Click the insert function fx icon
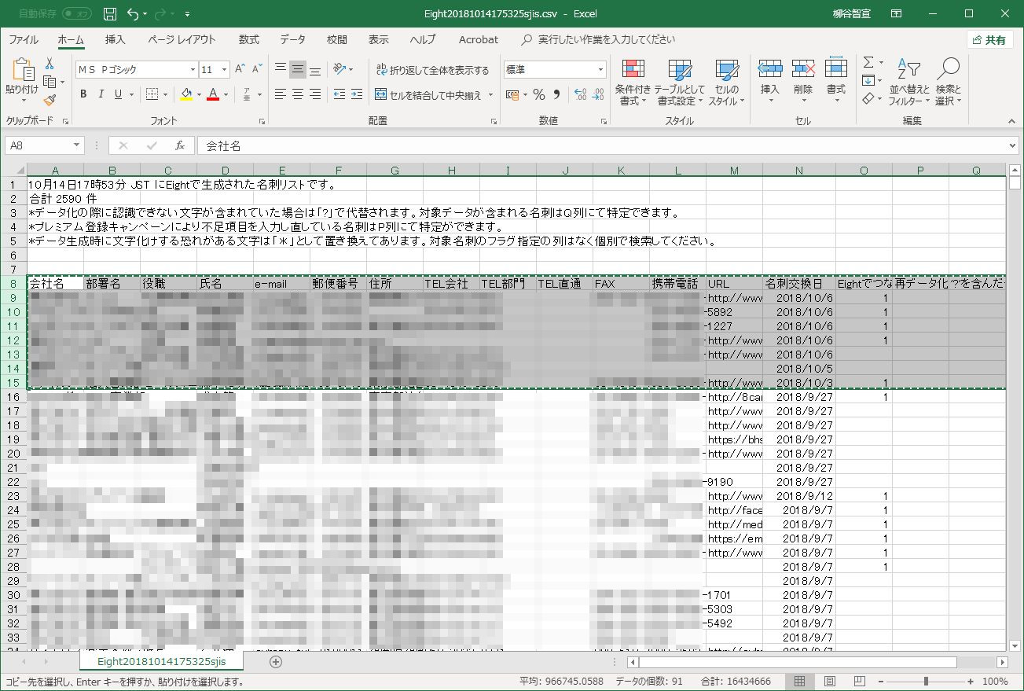 (x=180, y=145)
